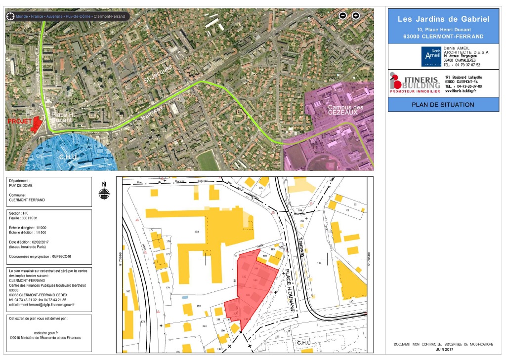506x360 pixels.
Task: Click the blue C.H.U zone on the aerial map
Action: coord(69,153)
